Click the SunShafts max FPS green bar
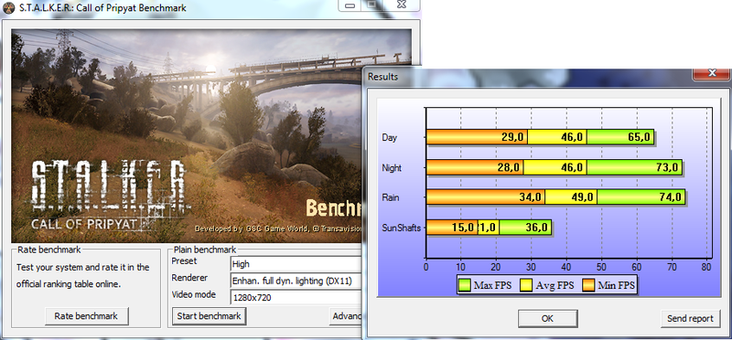 525,228
